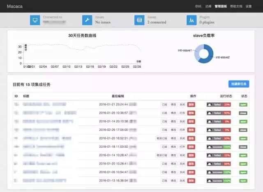Click the 2 connected Slaves status text
This screenshot has width=263, height=192.
pos(157,22)
